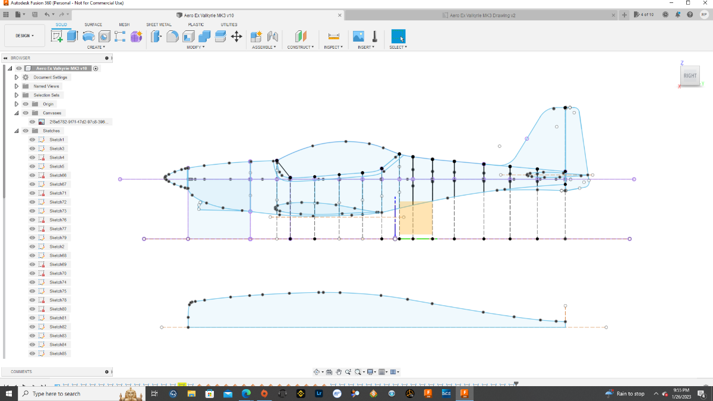
Task: Select the Extrude tool
Action: point(72,36)
